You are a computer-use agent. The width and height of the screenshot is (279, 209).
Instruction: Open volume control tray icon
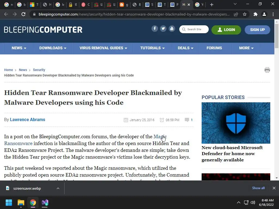[253, 202]
